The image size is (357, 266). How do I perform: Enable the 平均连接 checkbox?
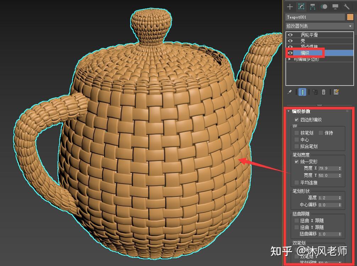pyautogui.click(x=296, y=183)
